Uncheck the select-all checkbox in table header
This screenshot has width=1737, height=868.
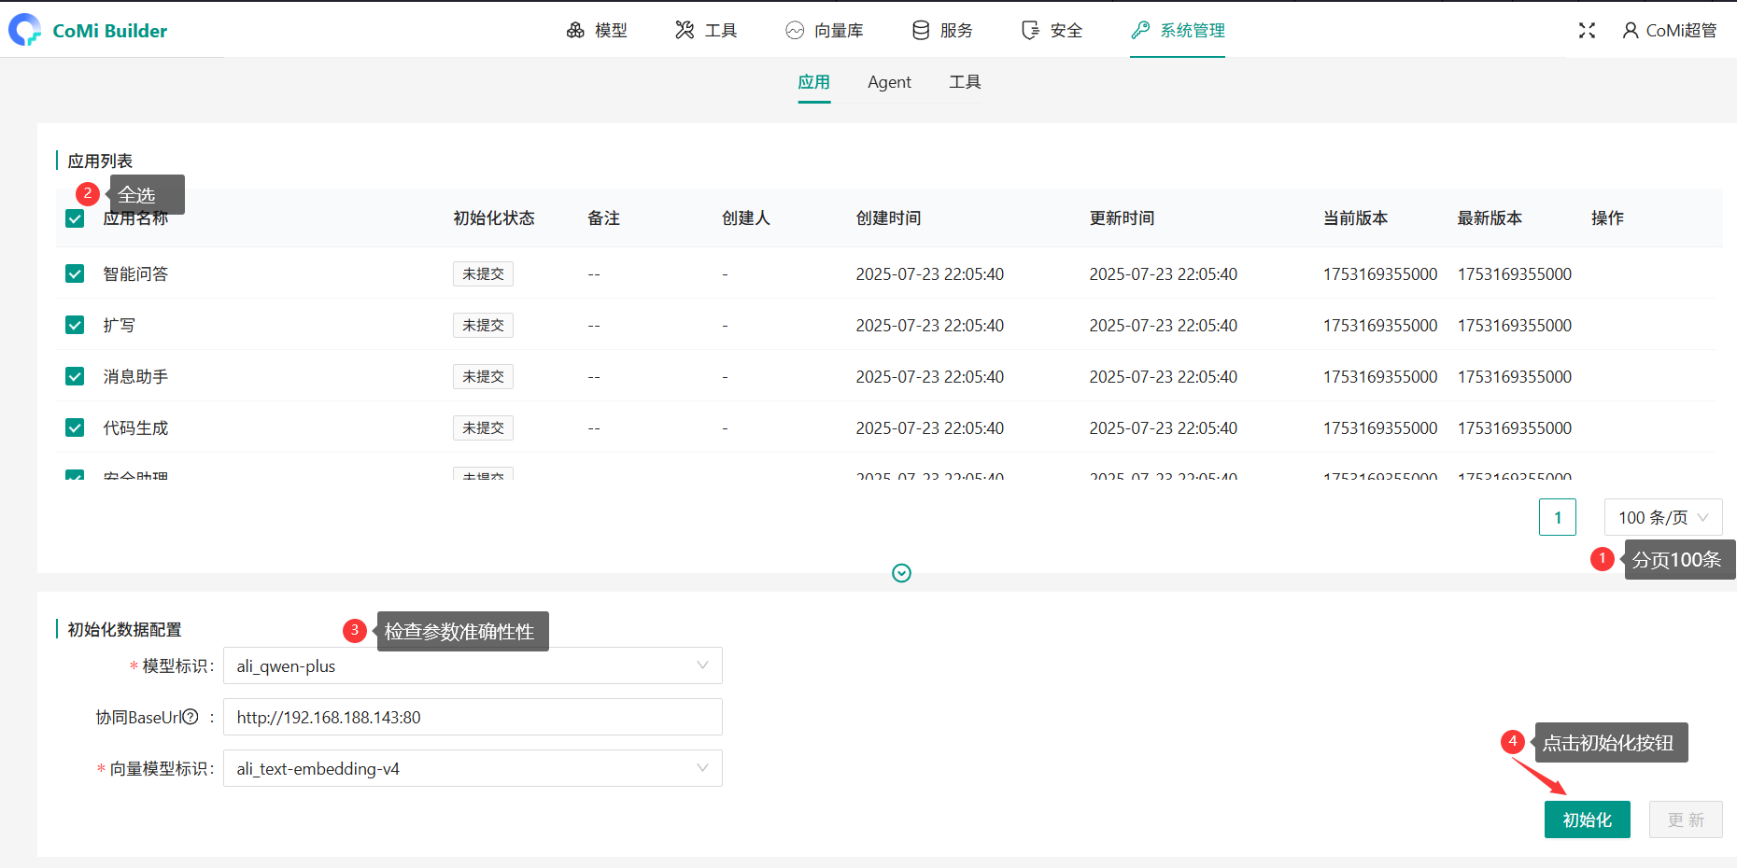75,218
